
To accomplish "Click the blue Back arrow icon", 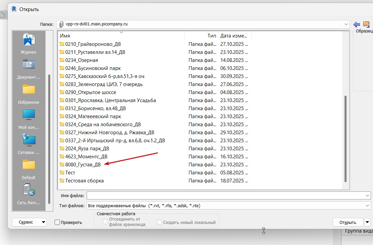I will (x=357, y=24).
